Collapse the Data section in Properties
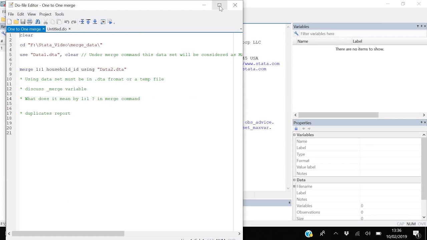 [294, 180]
